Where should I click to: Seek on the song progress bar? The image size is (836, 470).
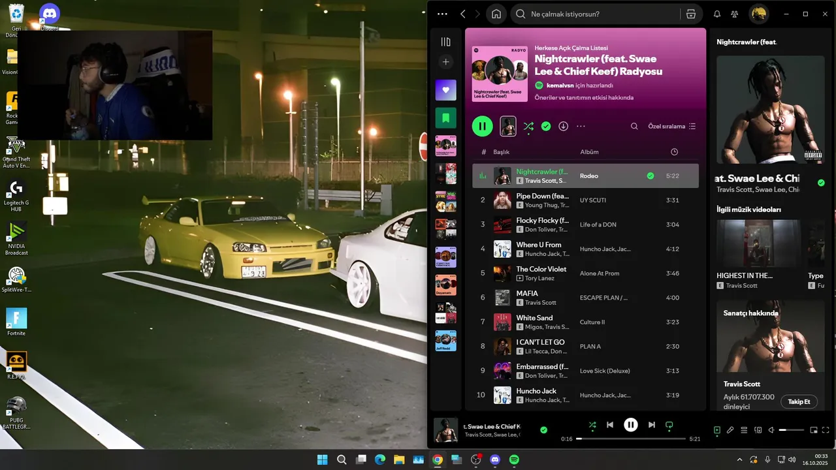[x=631, y=439]
